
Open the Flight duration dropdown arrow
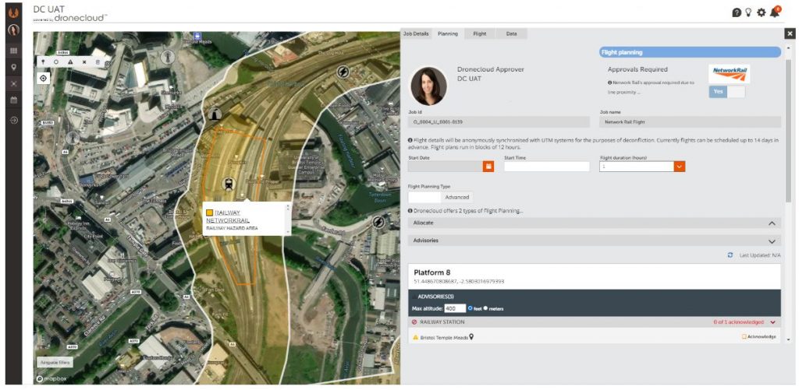coord(680,167)
